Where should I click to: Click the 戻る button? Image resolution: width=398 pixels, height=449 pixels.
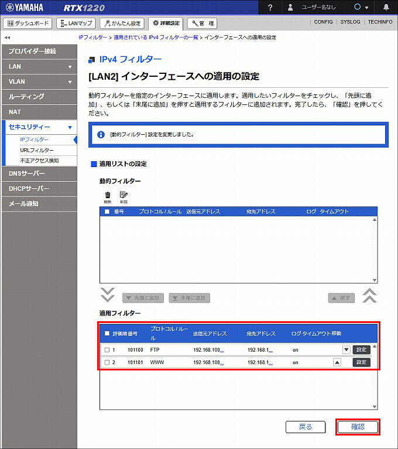306,427
